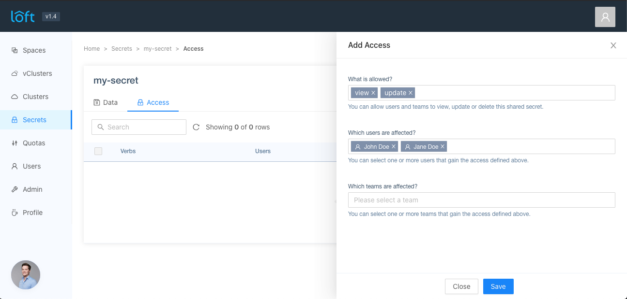Image resolution: width=627 pixels, height=299 pixels.
Task: Click the v1.4 version badge
Action: 51,16
